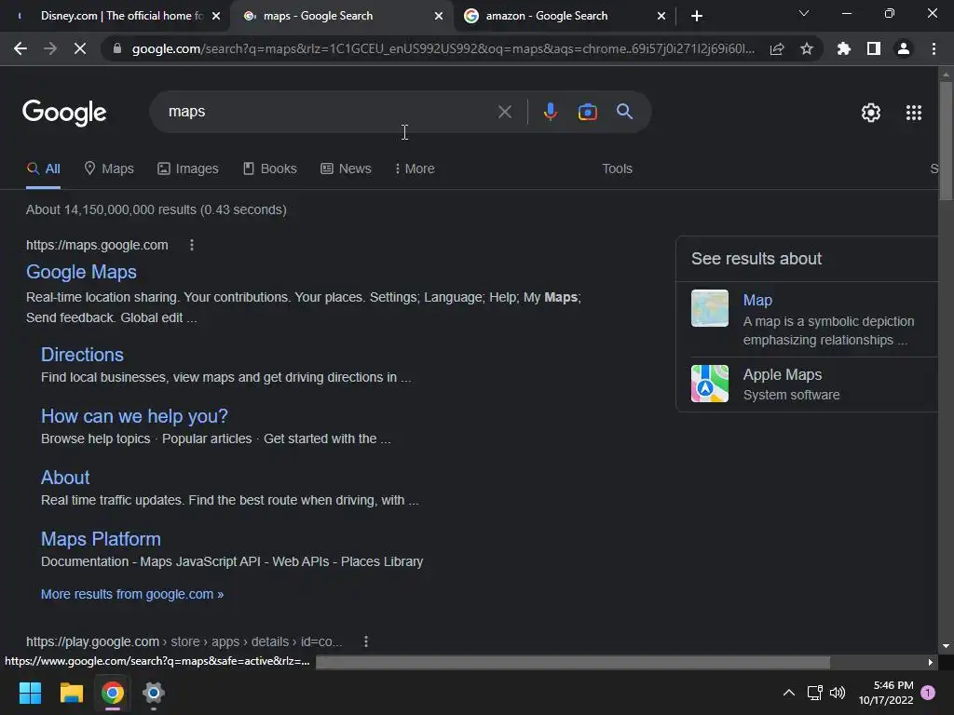
Task: Select the Maps search filter tab
Action: click(109, 169)
